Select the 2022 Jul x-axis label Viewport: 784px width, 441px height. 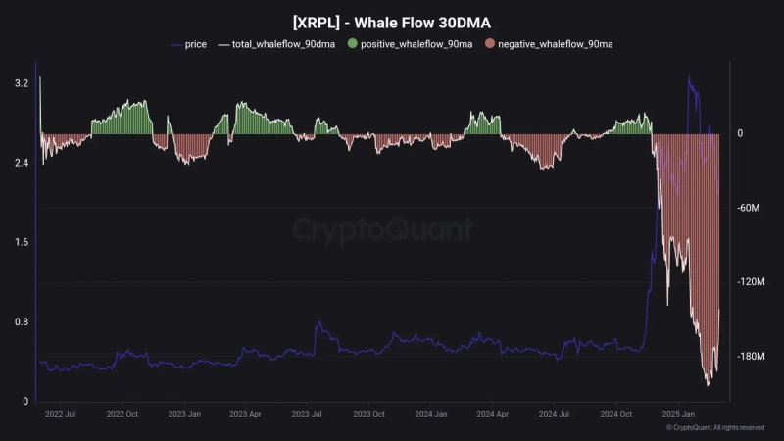(x=62, y=415)
